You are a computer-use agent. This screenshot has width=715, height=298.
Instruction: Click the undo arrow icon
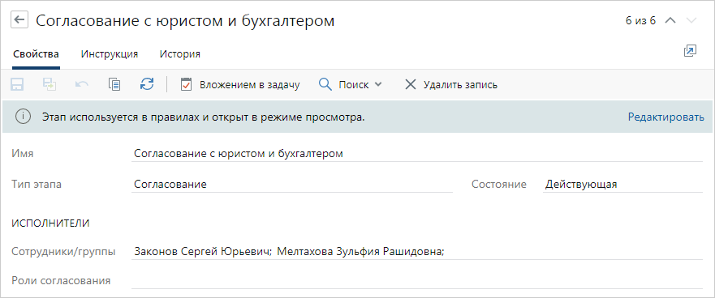tap(82, 85)
